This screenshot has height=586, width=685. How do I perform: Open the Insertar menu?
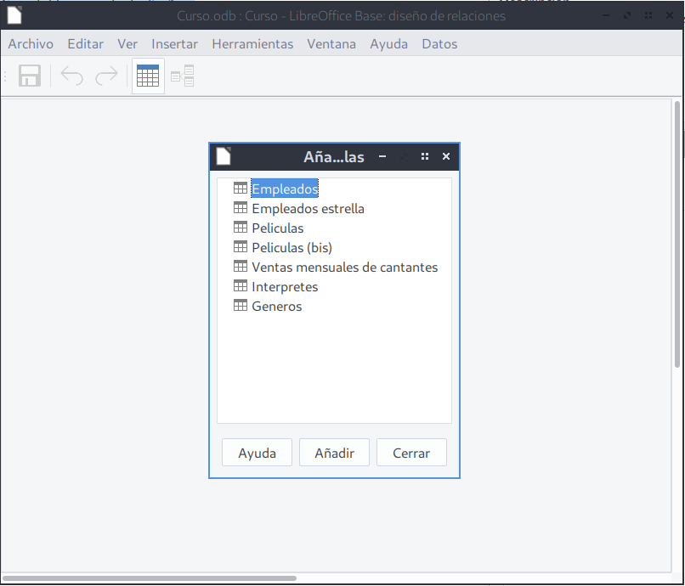174,44
